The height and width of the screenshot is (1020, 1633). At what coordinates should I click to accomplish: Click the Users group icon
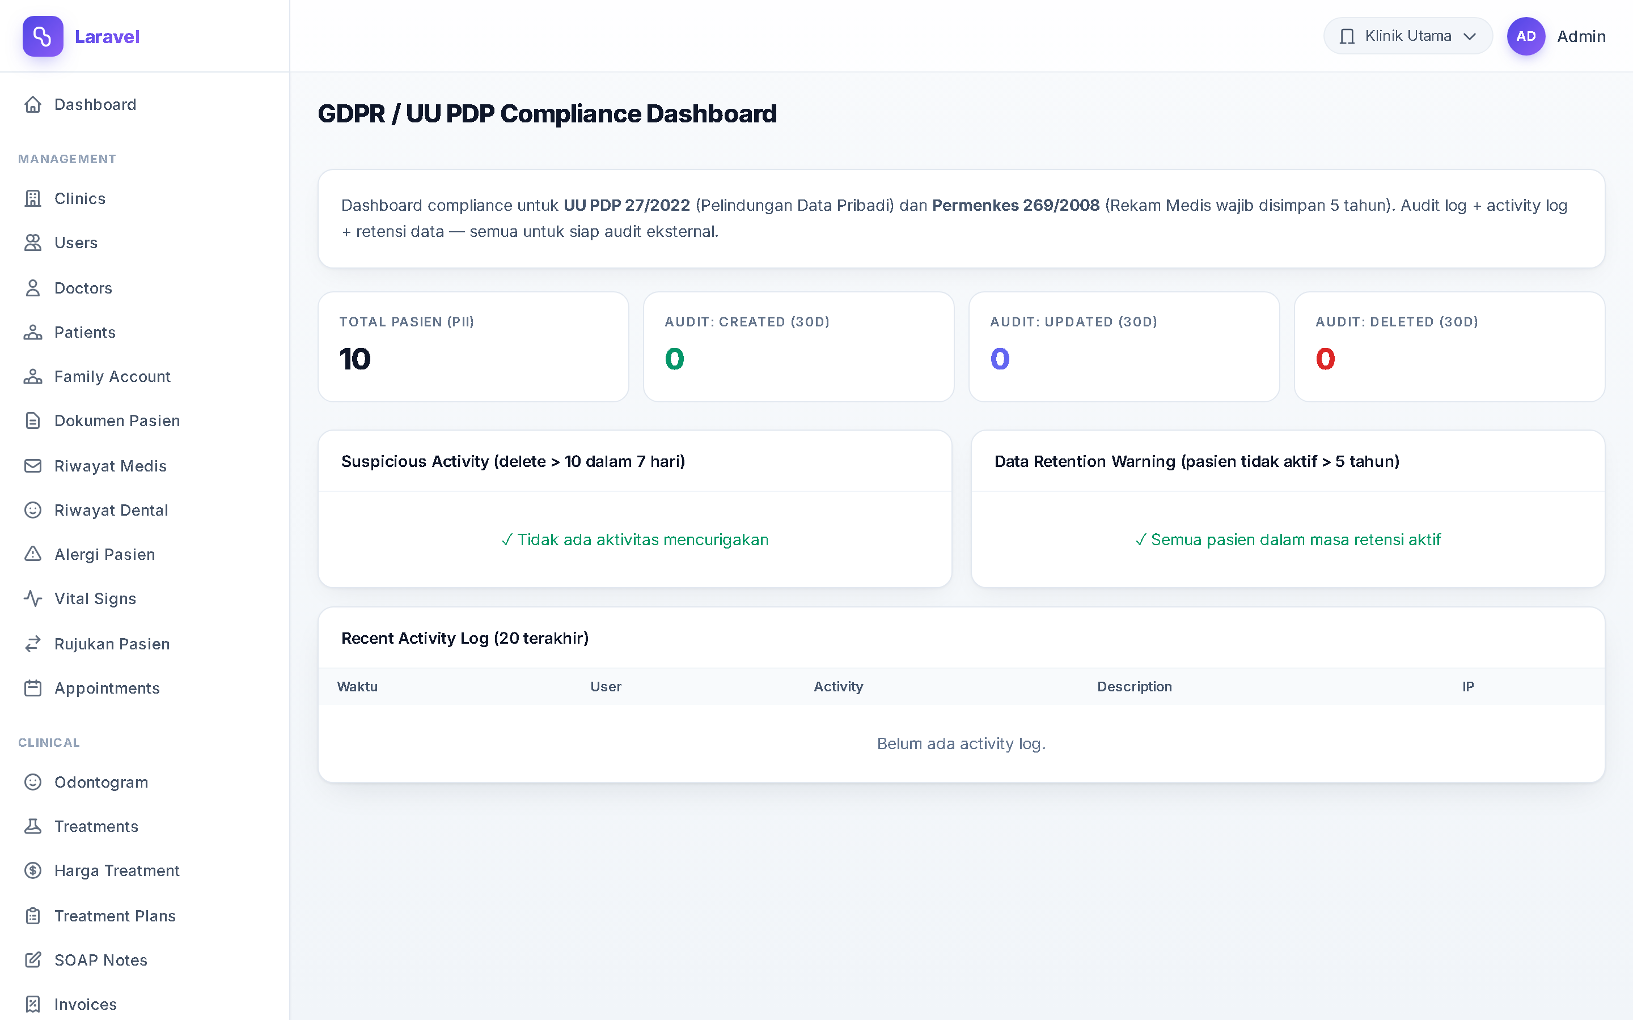click(x=32, y=243)
